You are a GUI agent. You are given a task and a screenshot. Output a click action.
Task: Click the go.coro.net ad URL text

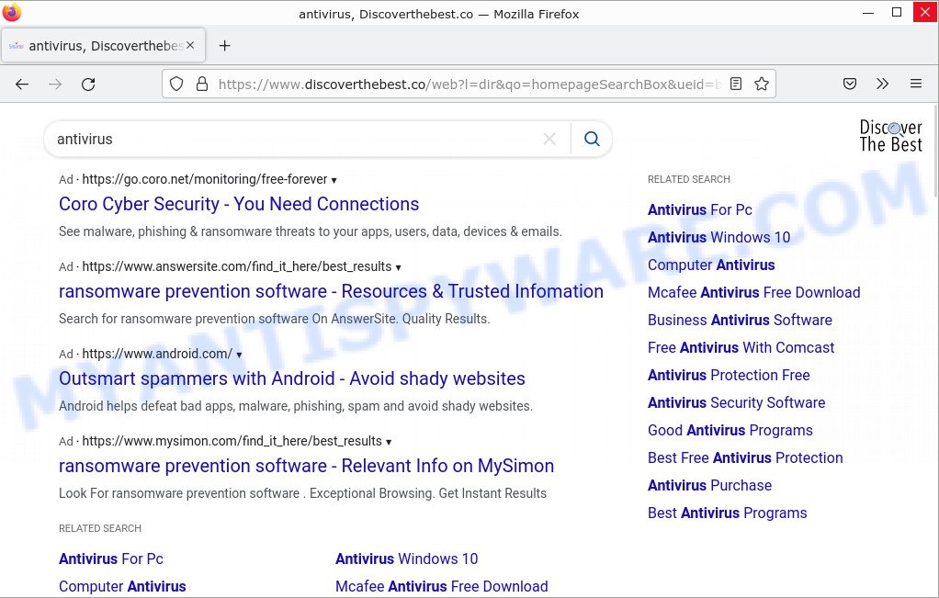click(x=205, y=179)
